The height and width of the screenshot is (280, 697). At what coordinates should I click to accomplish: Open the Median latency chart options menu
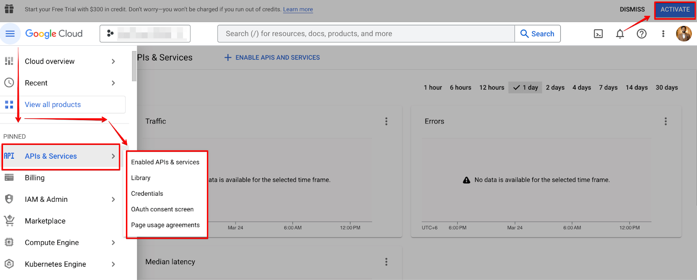pyautogui.click(x=386, y=262)
